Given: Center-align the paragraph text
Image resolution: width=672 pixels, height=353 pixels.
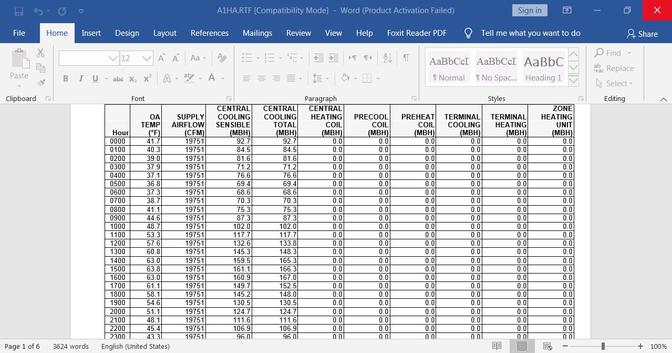Looking at the screenshot, I should (261, 78).
